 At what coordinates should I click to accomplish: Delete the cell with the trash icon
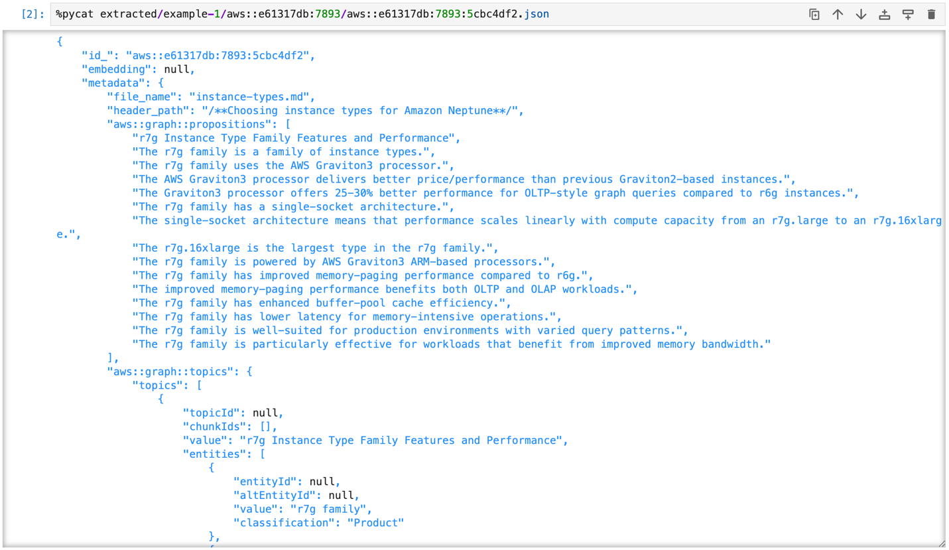931,14
